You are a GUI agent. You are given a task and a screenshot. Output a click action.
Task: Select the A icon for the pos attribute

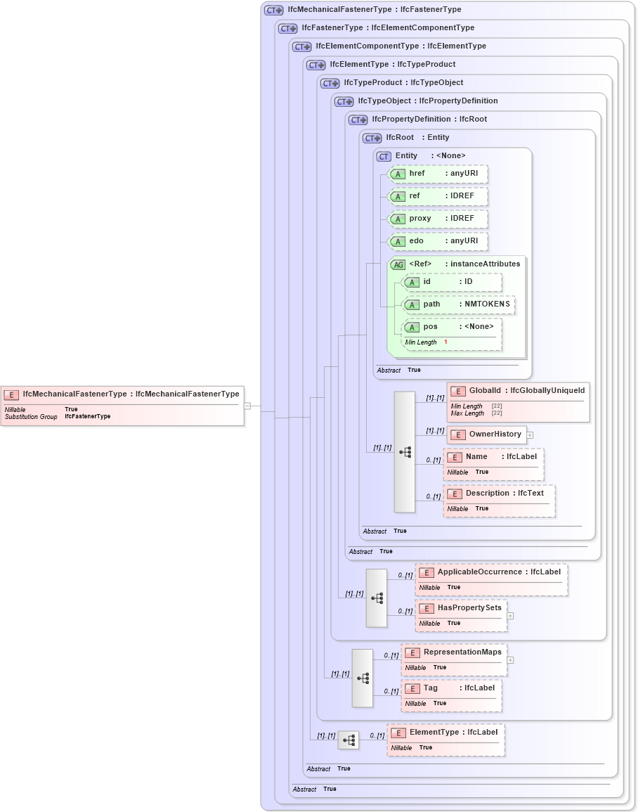(412, 326)
